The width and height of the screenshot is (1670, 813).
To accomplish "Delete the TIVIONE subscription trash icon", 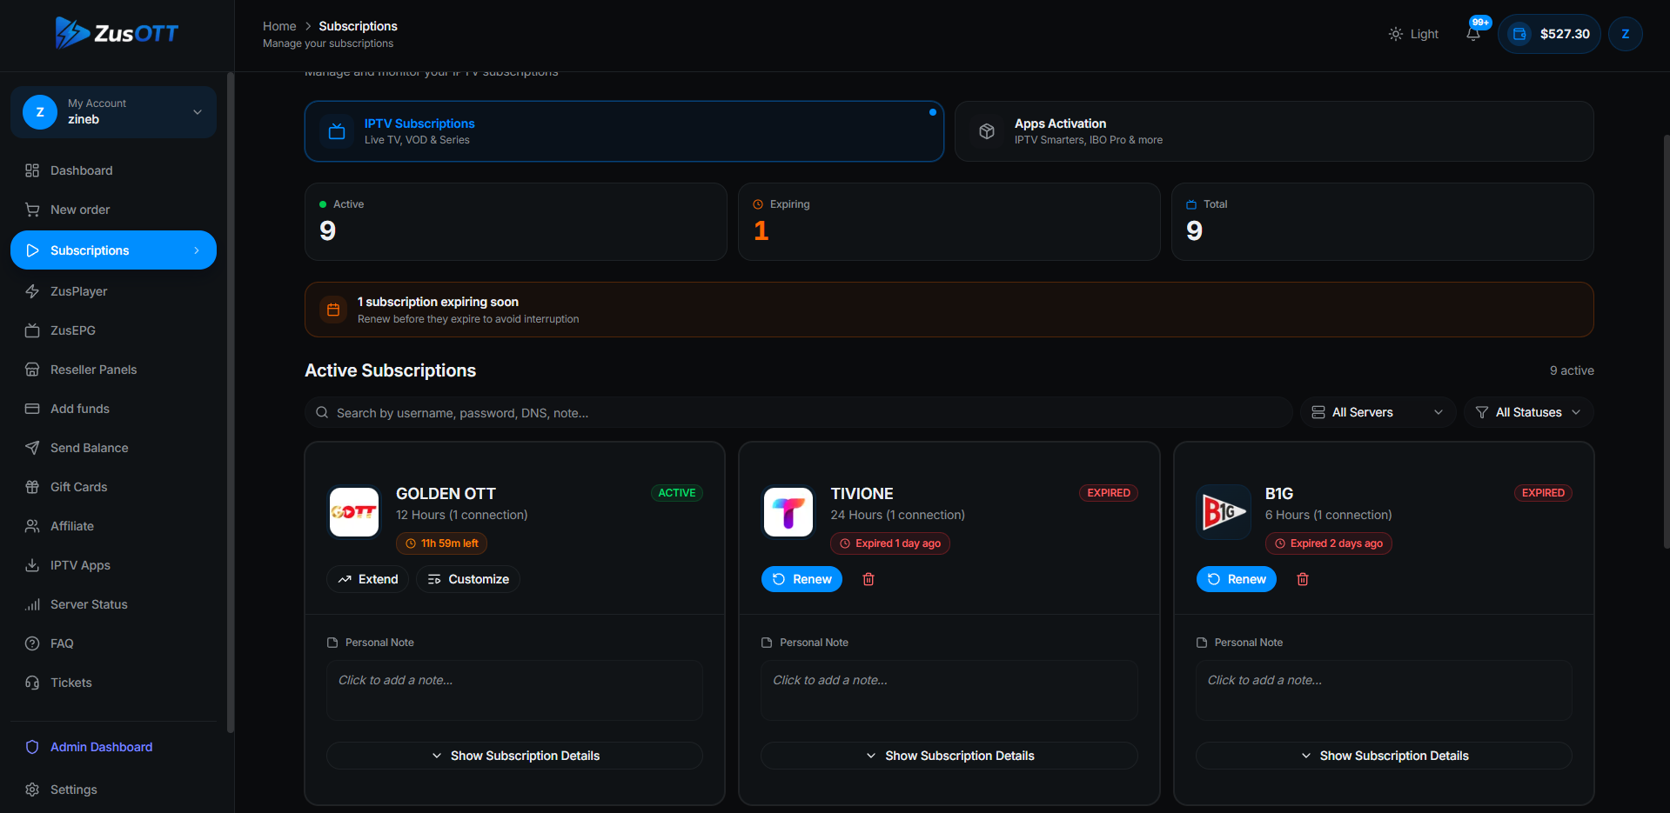I will click(x=868, y=579).
